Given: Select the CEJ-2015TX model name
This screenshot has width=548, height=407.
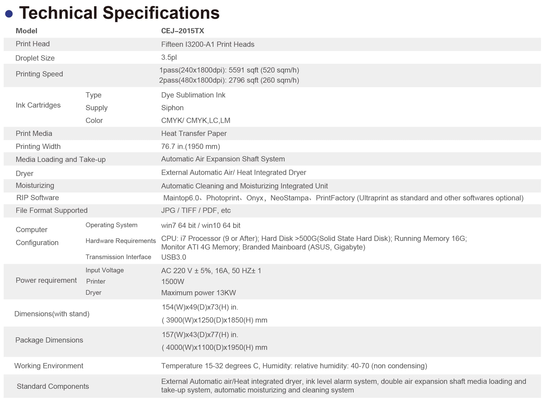Looking at the screenshot, I should [182, 31].
